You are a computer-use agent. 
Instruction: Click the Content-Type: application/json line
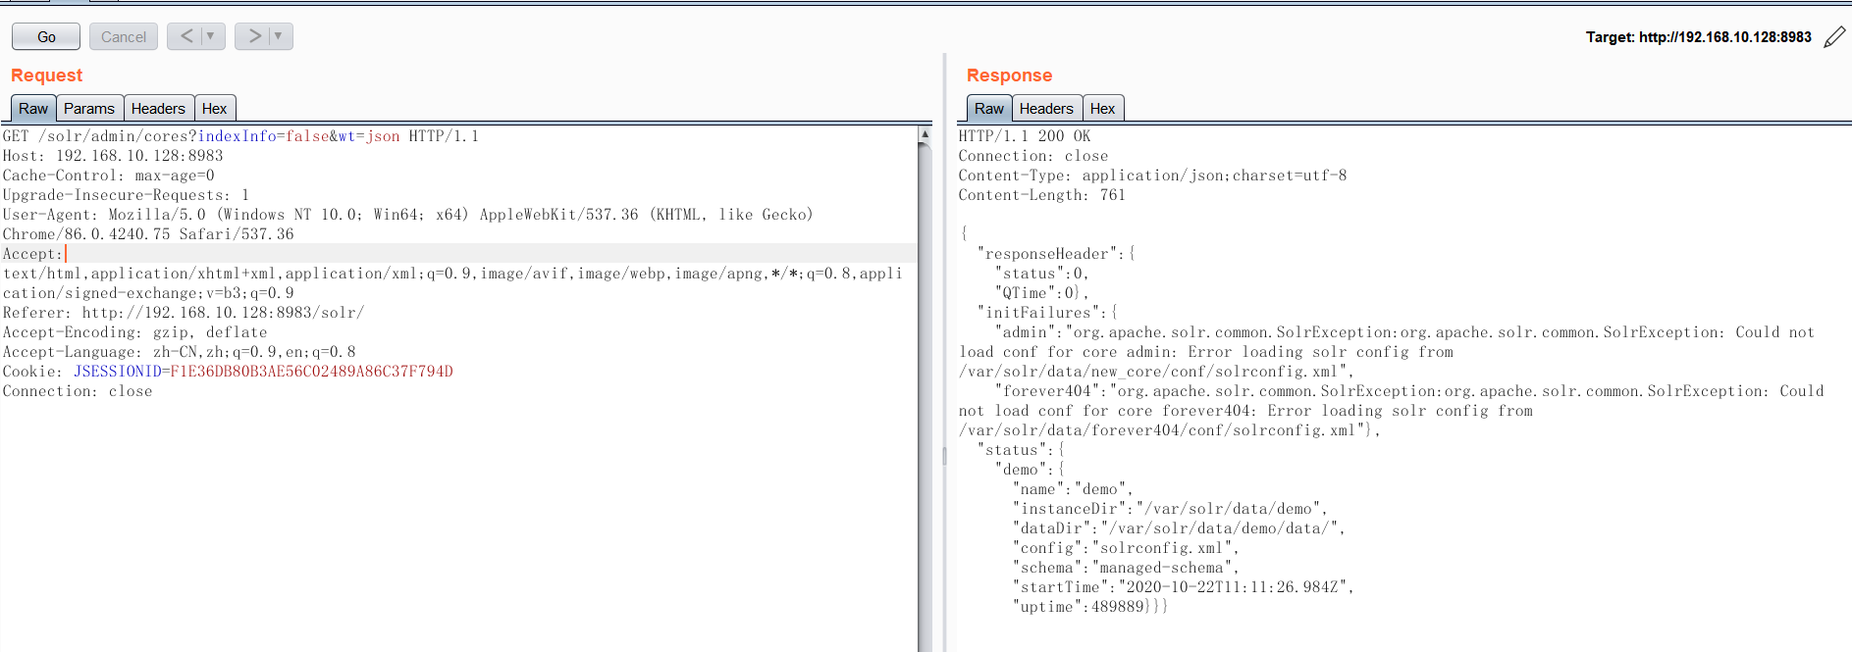(x=1152, y=176)
